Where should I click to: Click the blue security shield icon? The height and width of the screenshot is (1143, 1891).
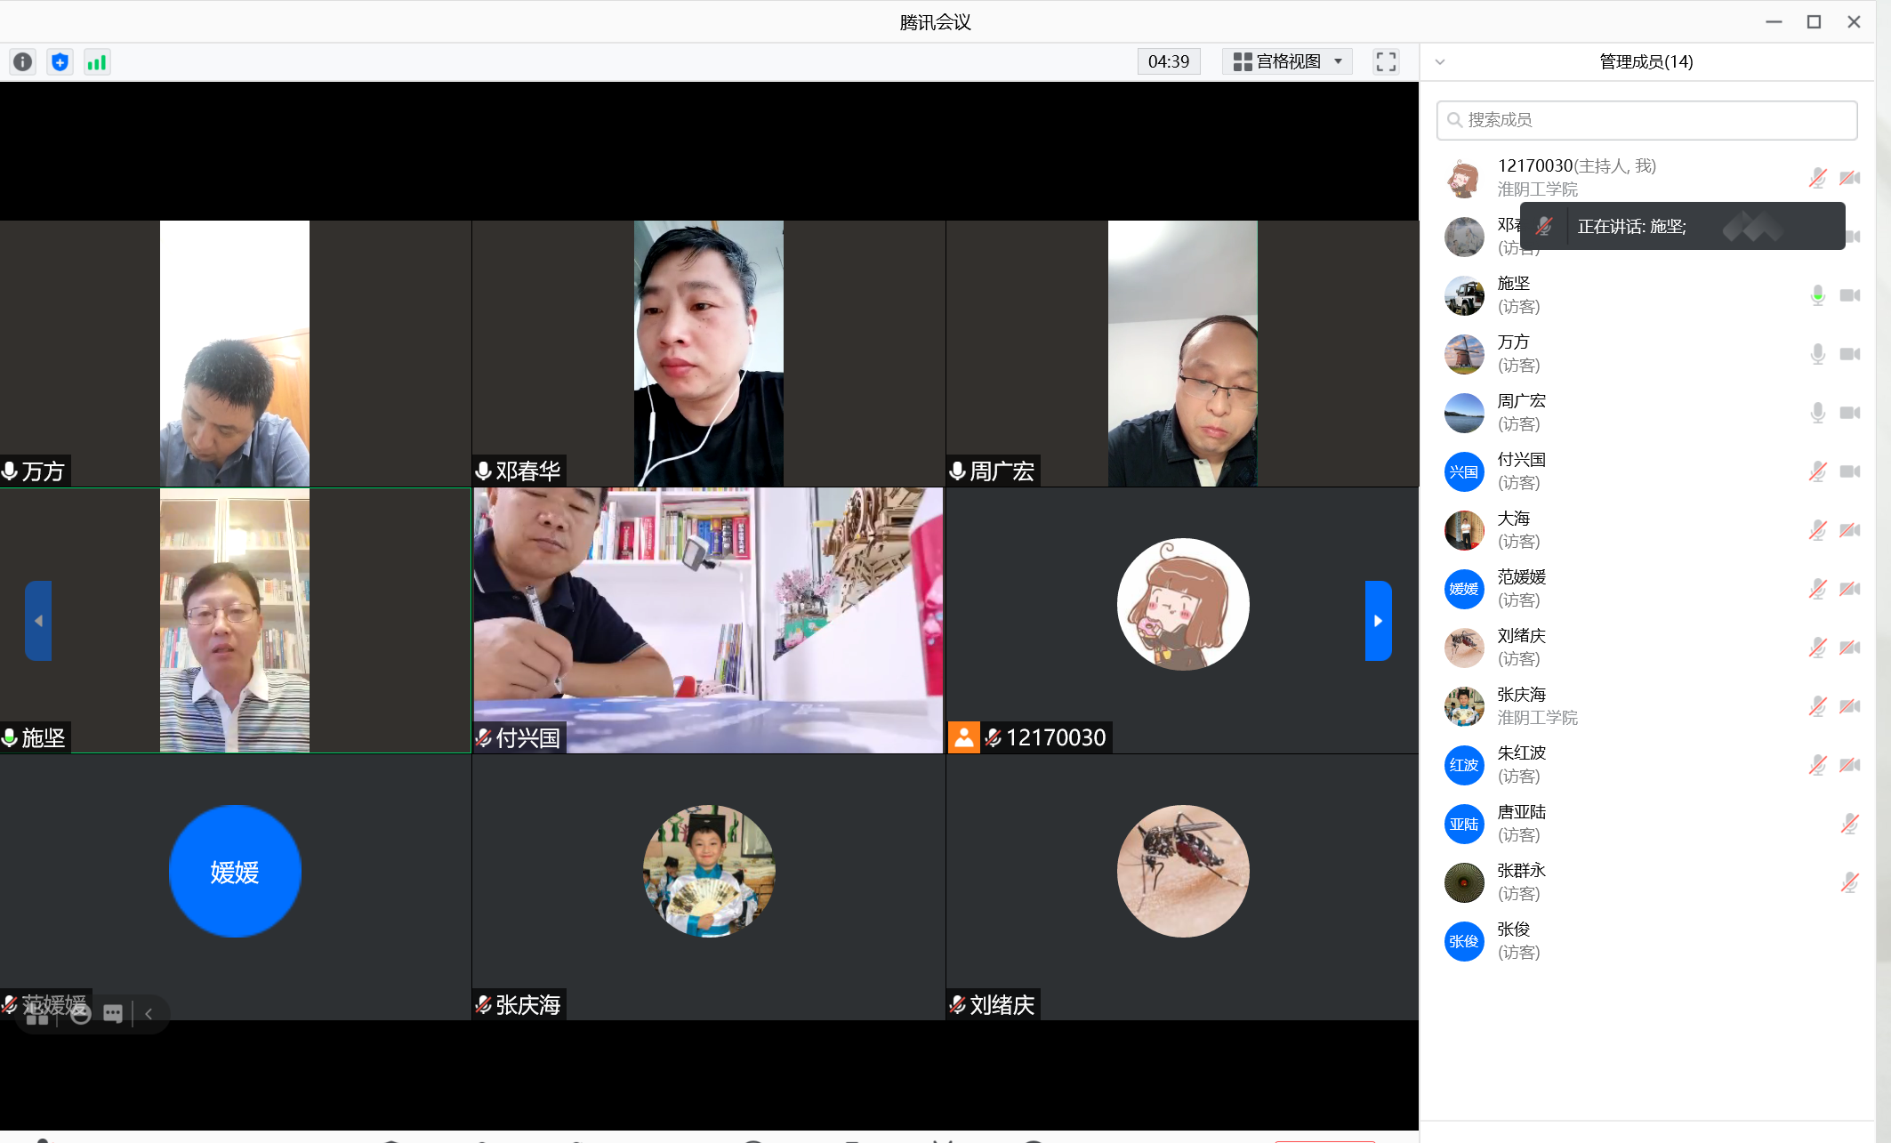click(x=60, y=61)
